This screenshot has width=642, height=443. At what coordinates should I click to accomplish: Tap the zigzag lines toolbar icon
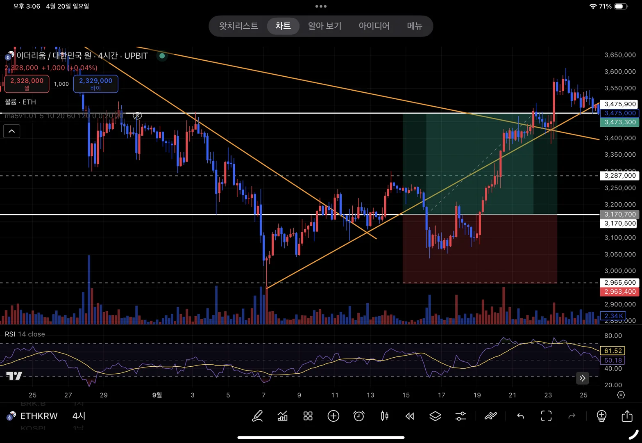pos(490,416)
